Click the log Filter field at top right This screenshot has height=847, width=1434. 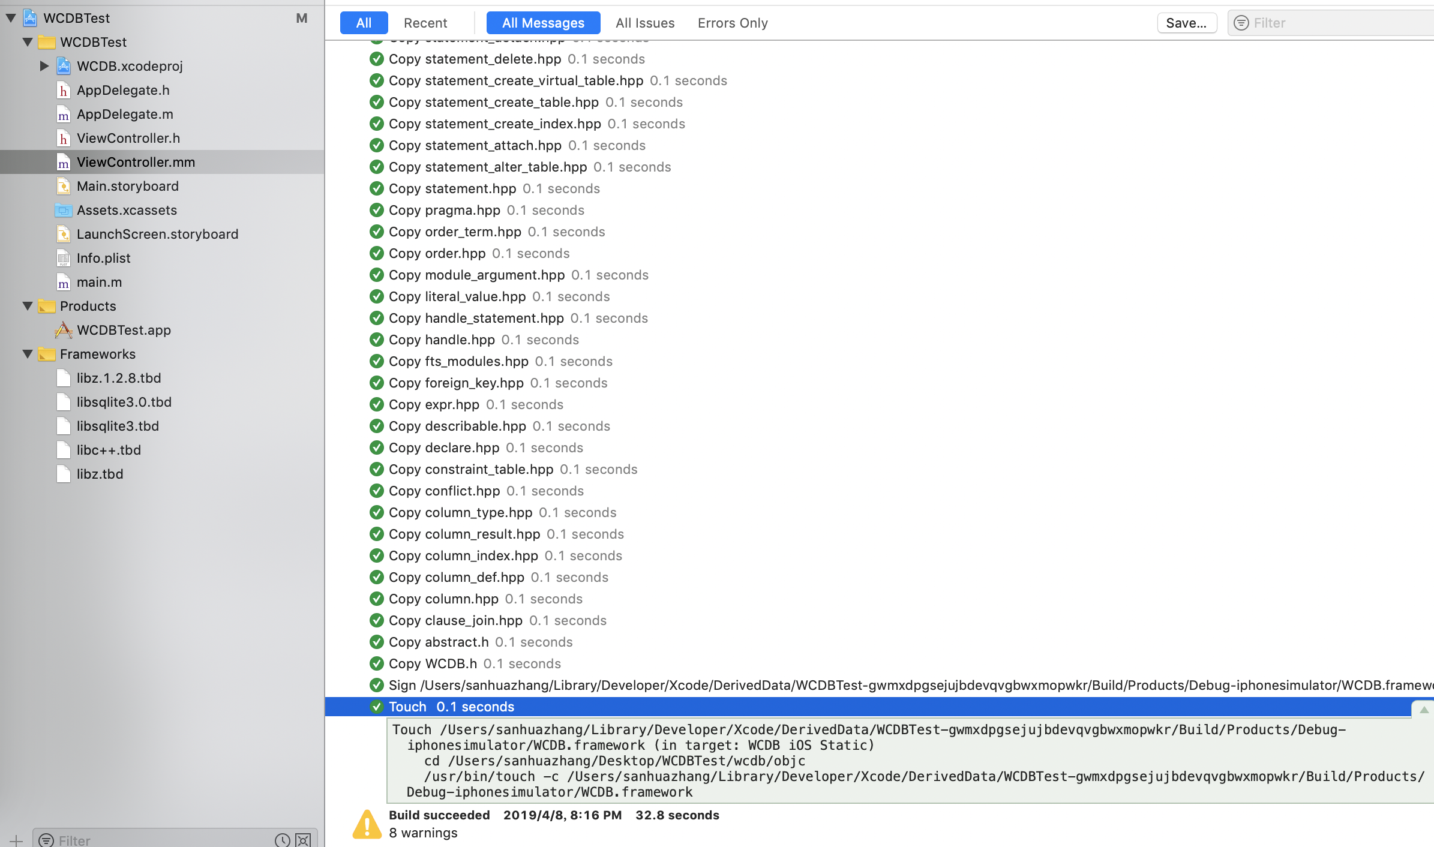point(1320,23)
